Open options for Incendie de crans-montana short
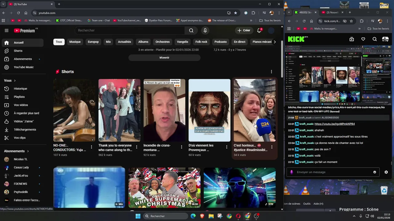 (182, 147)
